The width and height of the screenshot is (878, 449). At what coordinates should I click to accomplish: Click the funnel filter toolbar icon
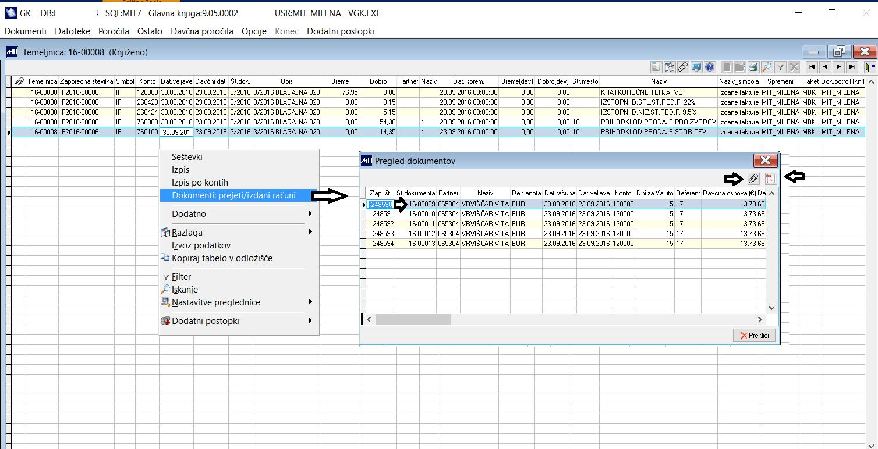(x=781, y=67)
